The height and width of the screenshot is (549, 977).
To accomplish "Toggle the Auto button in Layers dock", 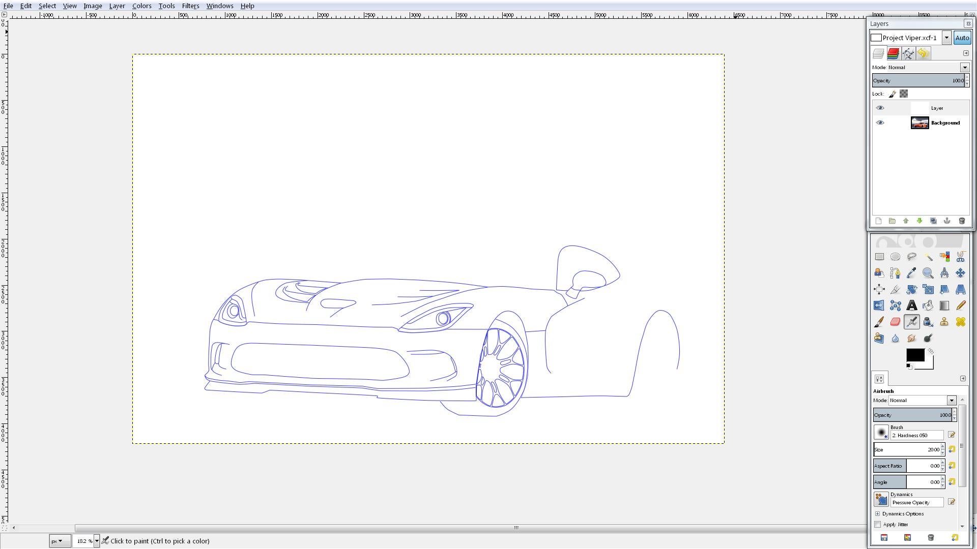I will 962,38.
